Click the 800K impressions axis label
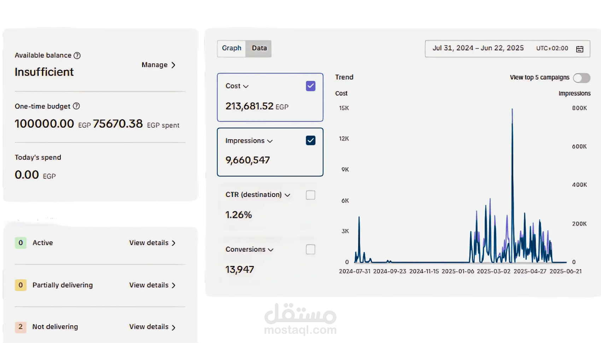Screen dimensions: 601x343 click(579, 108)
